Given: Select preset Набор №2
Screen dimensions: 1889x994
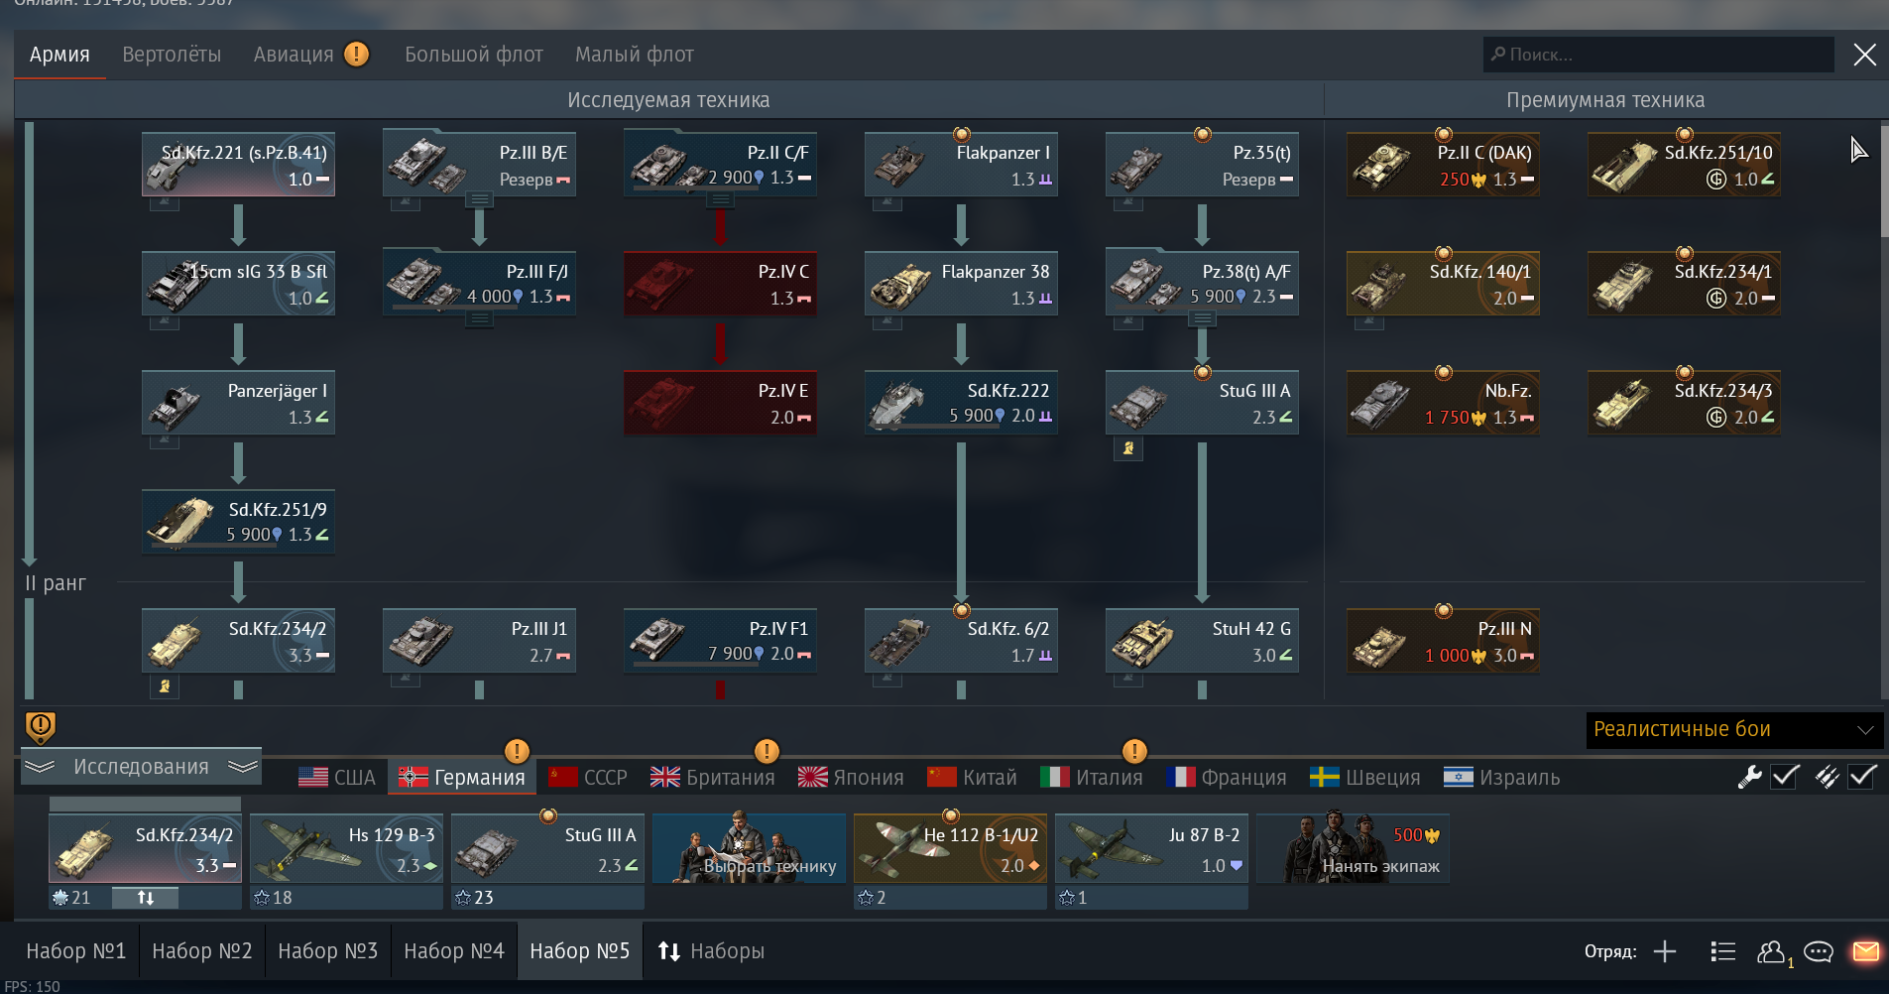Looking at the screenshot, I should [202, 951].
